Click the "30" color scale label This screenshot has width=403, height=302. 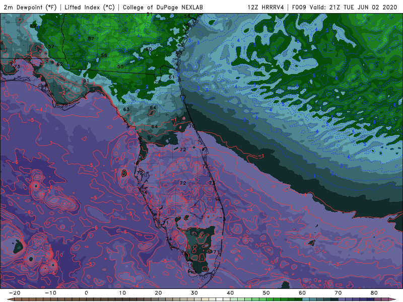(194, 293)
